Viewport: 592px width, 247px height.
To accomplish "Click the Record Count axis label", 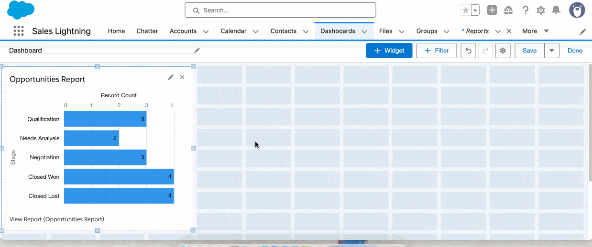I will pyautogui.click(x=119, y=95).
